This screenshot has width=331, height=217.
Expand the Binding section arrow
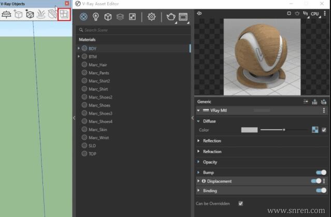pos(198,191)
